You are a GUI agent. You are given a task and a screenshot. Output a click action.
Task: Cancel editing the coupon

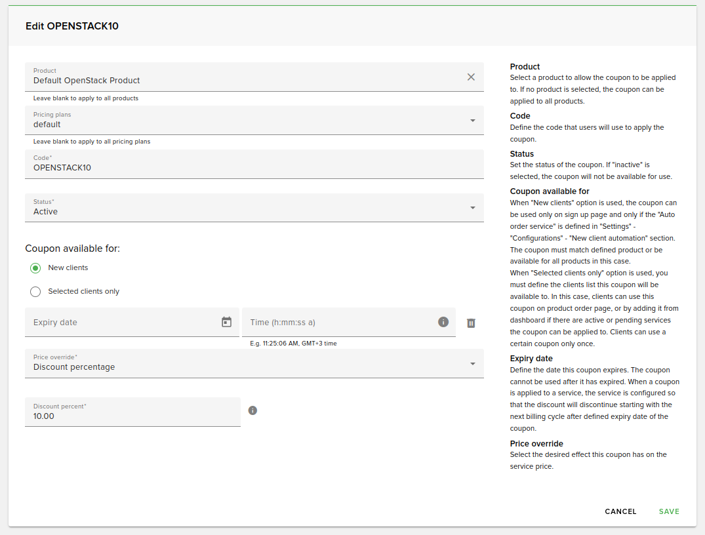click(620, 511)
